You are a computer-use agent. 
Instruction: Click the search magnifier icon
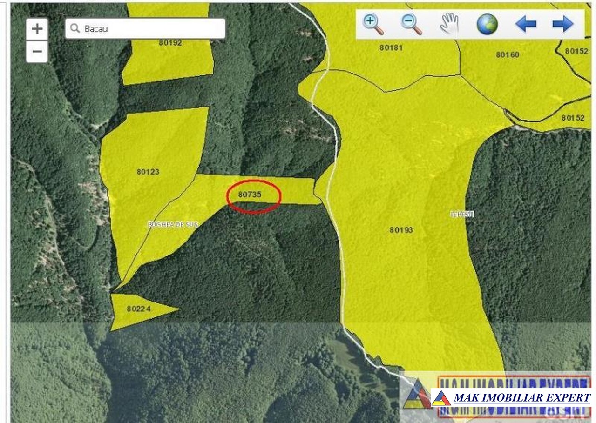[x=74, y=29]
